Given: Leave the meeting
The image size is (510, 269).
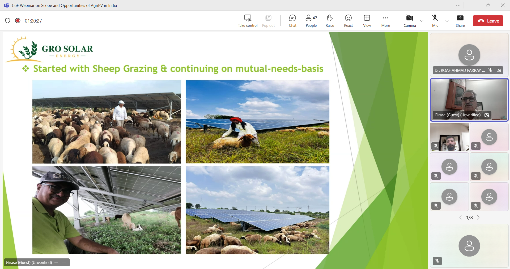Looking at the screenshot, I should click(488, 21).
